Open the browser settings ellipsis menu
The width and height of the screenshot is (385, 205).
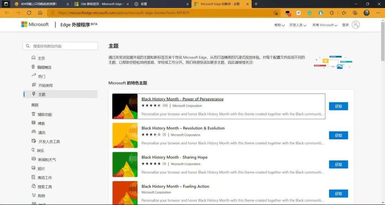pyautogui.click(x=378, y=13)
